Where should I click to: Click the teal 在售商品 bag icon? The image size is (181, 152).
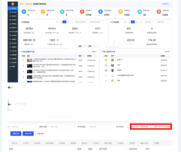point(140,12)
